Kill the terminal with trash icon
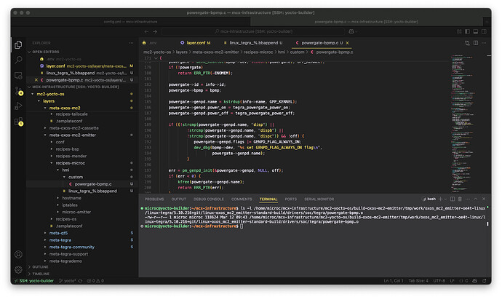This screenshot has width=502, height=297. click(460, 199)
